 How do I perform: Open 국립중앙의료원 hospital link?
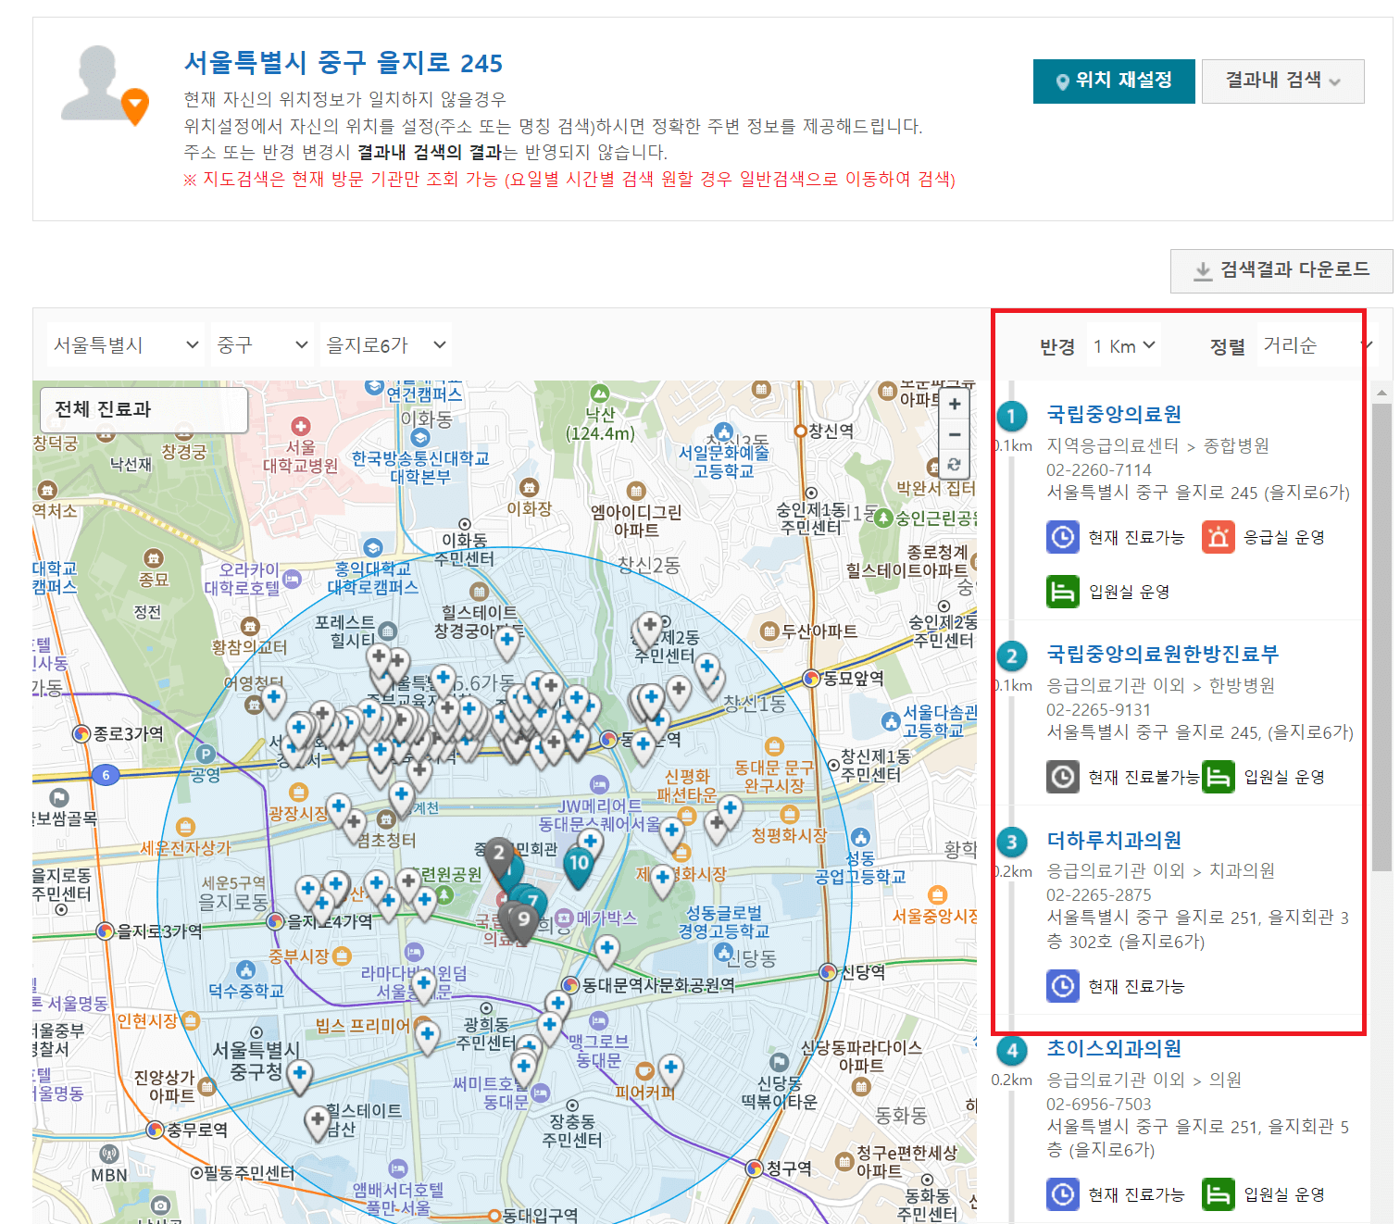pos(1114,414)
